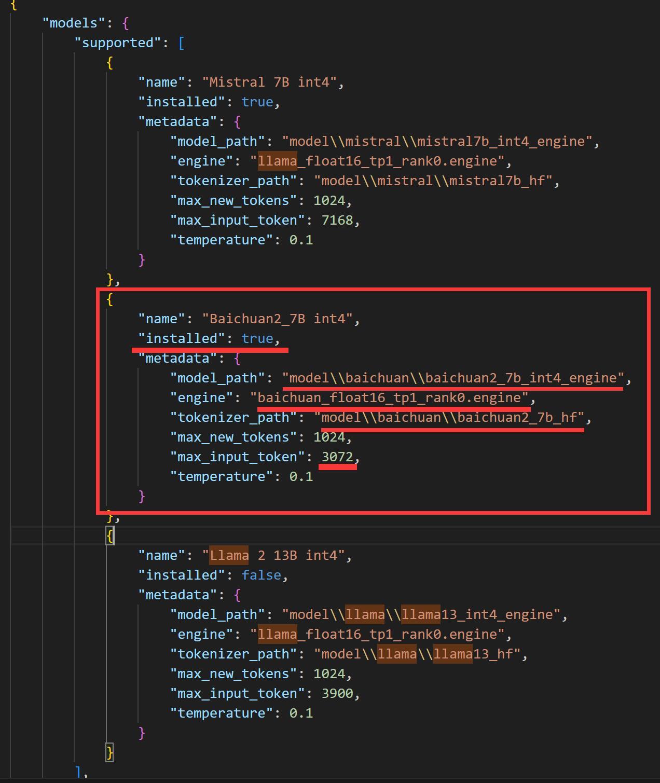Select the "Llama 2 13B int4" name value
This screenshot has height=783, width=660.
pos(273,555)
